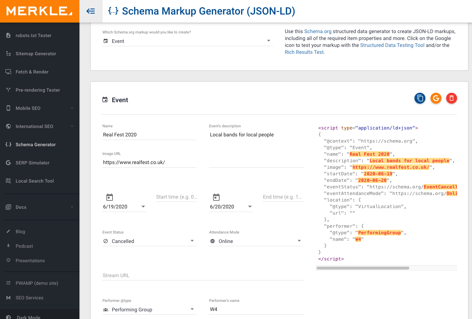Click the Stream URL input field
Image resolution: width=472 pixels, height=319 pixels.
203,275
